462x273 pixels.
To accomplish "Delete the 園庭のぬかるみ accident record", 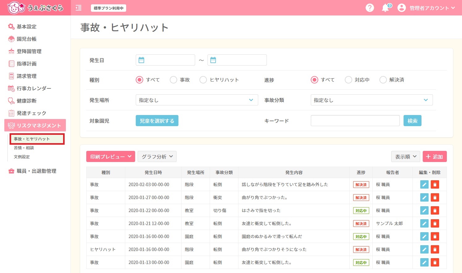I will pyautogui.click(x=435, y=237).
